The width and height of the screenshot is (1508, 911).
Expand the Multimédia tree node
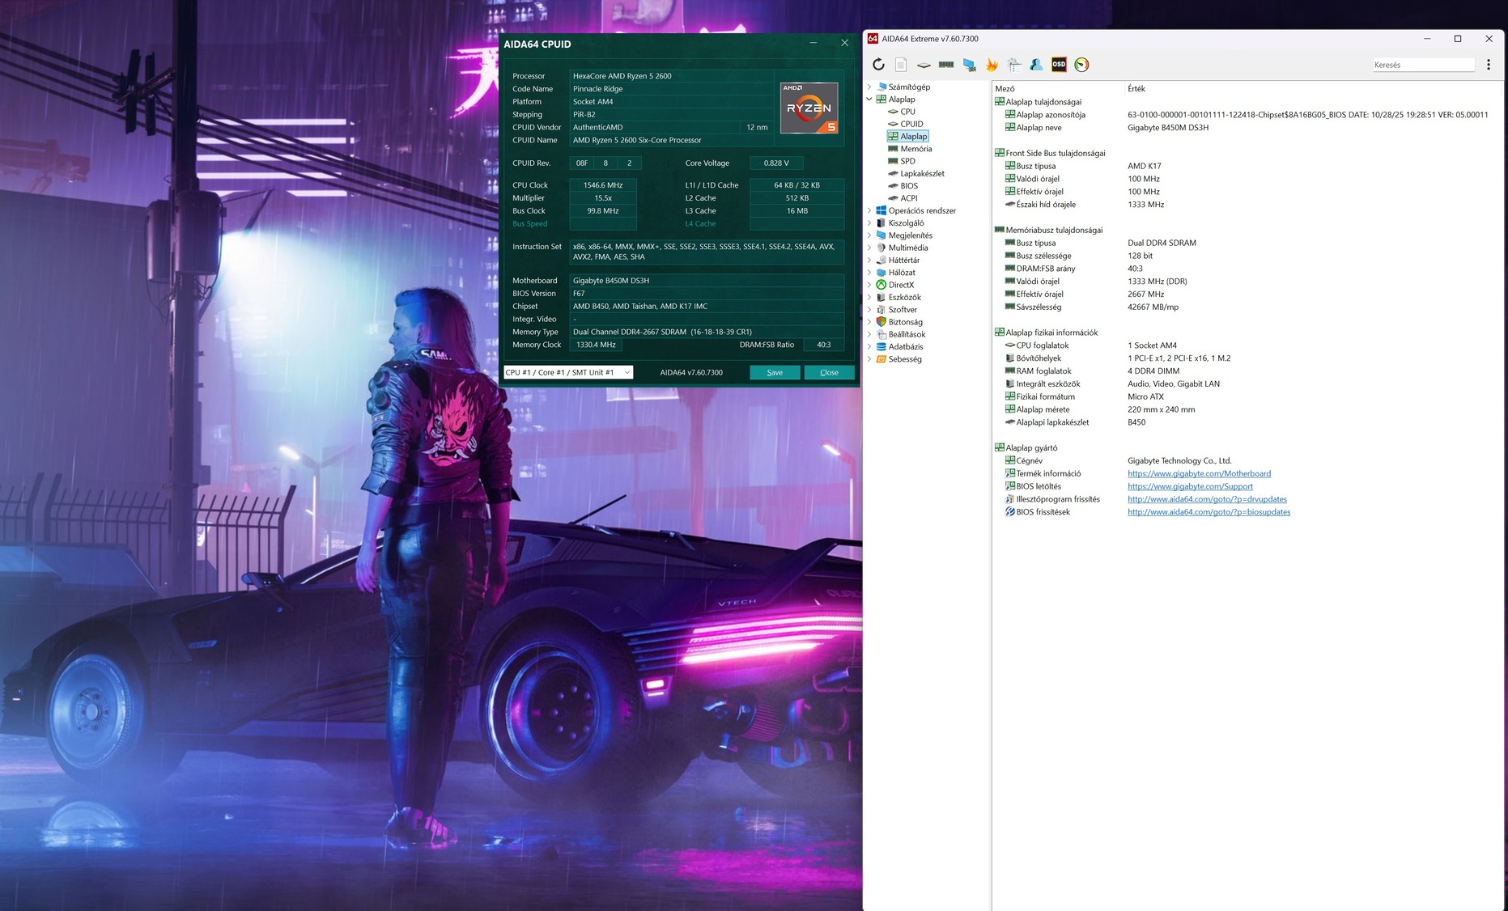870,248
